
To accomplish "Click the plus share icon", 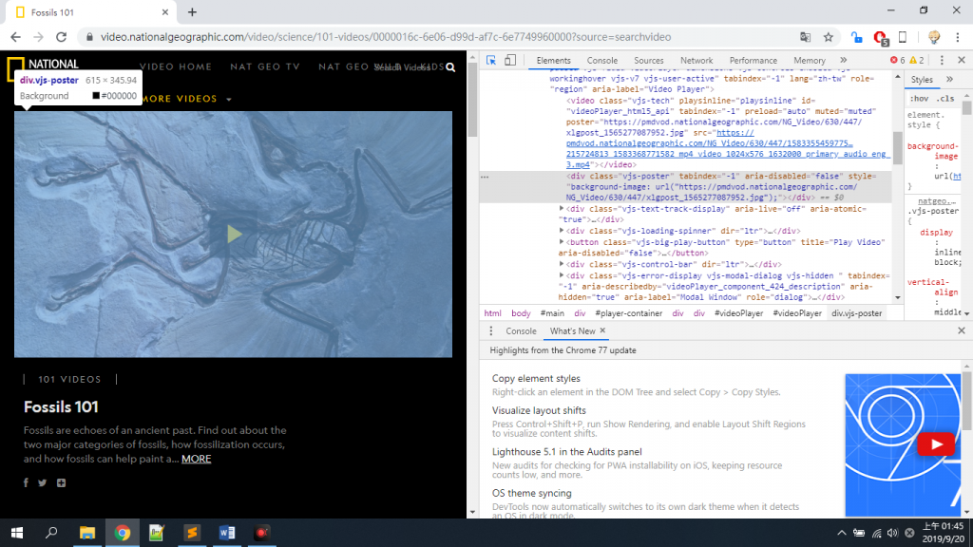I will (x=61, y=482).
